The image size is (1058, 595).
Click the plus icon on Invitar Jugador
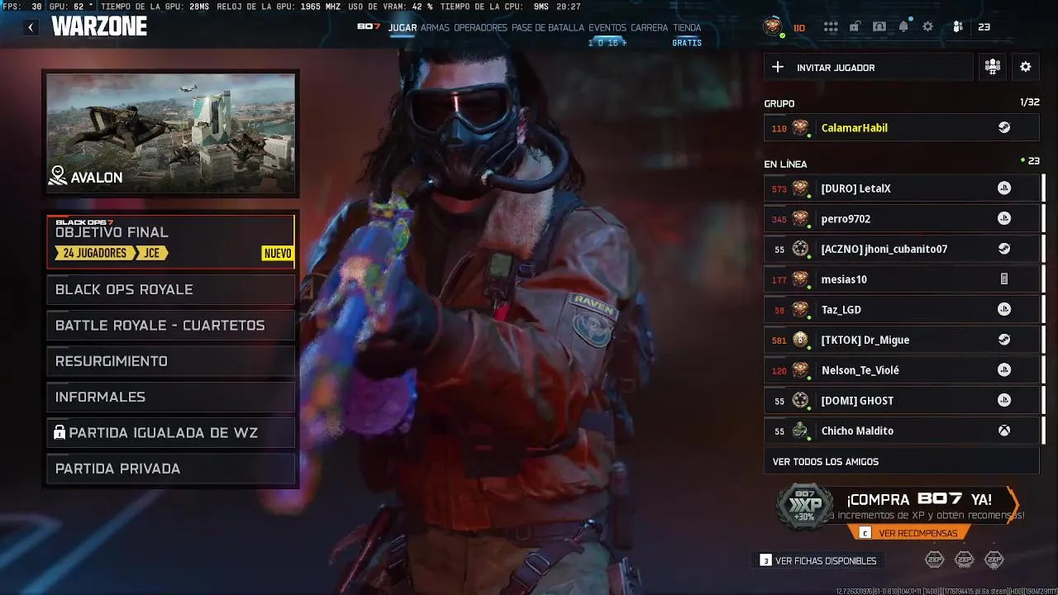[778, 67]
